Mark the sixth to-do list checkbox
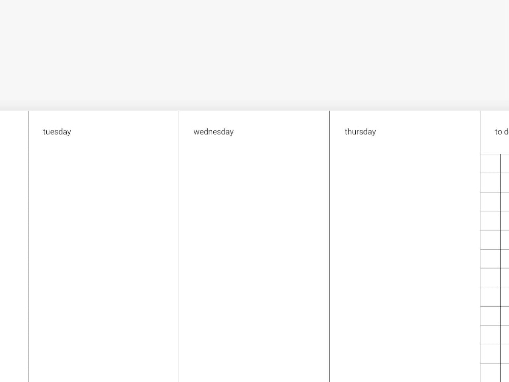Viewport: 509px width, 382px height. pos(491,259)
